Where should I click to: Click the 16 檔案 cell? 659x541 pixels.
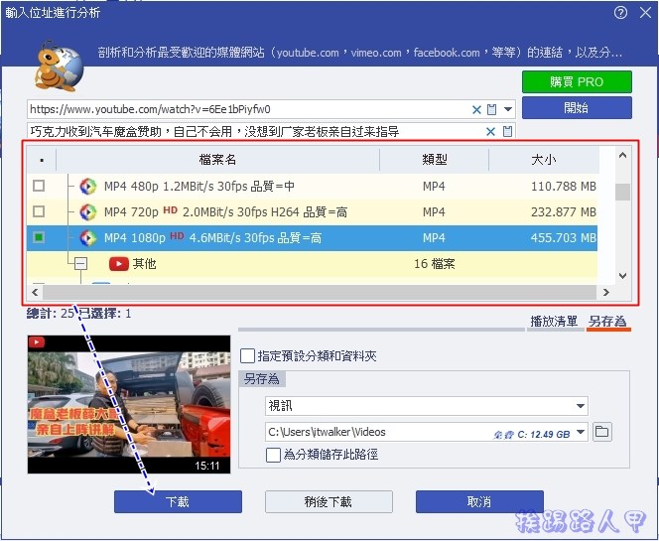coord(434,264)
